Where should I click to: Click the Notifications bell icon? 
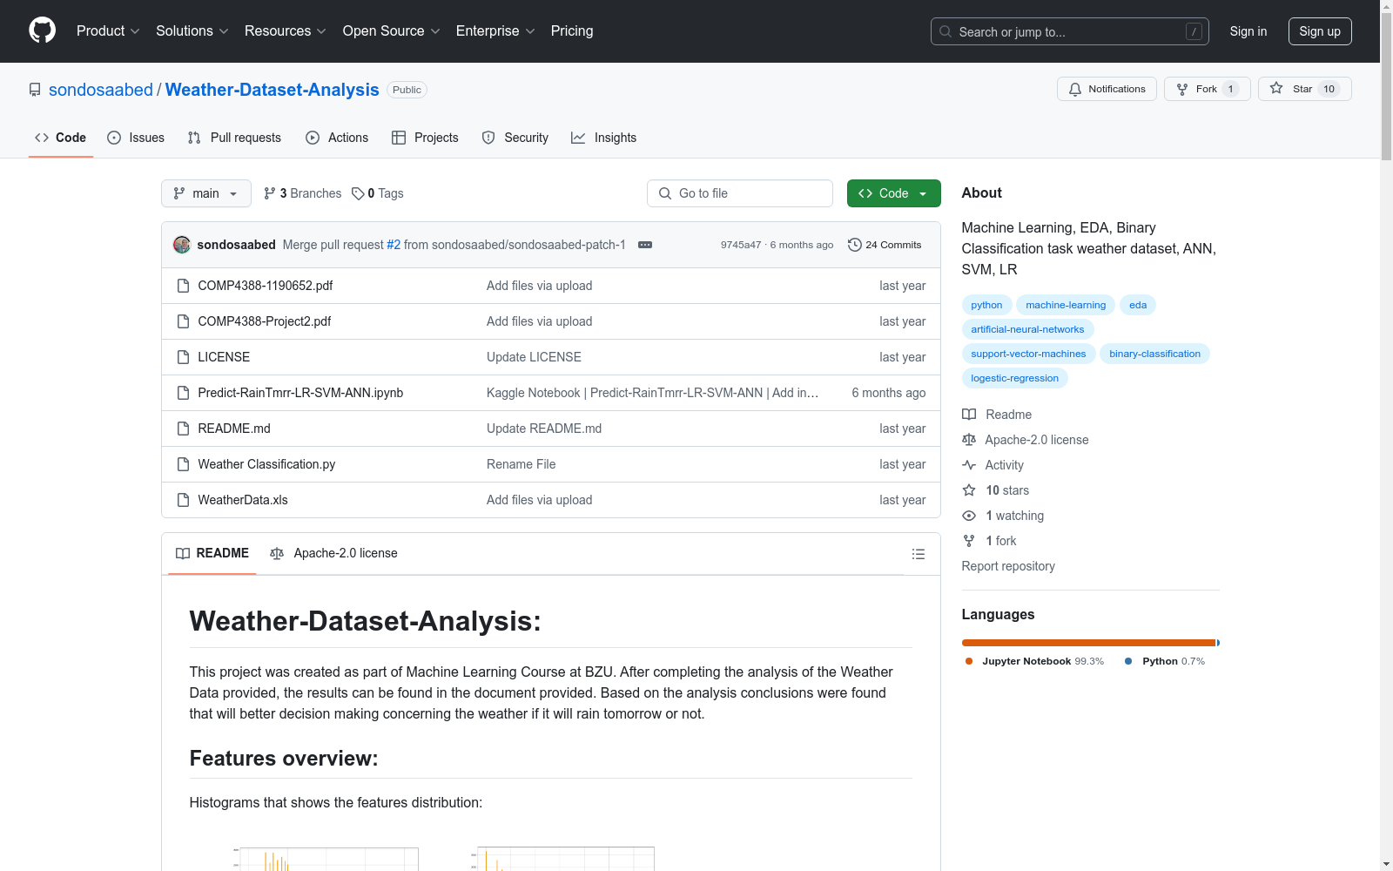point(1075,89)
